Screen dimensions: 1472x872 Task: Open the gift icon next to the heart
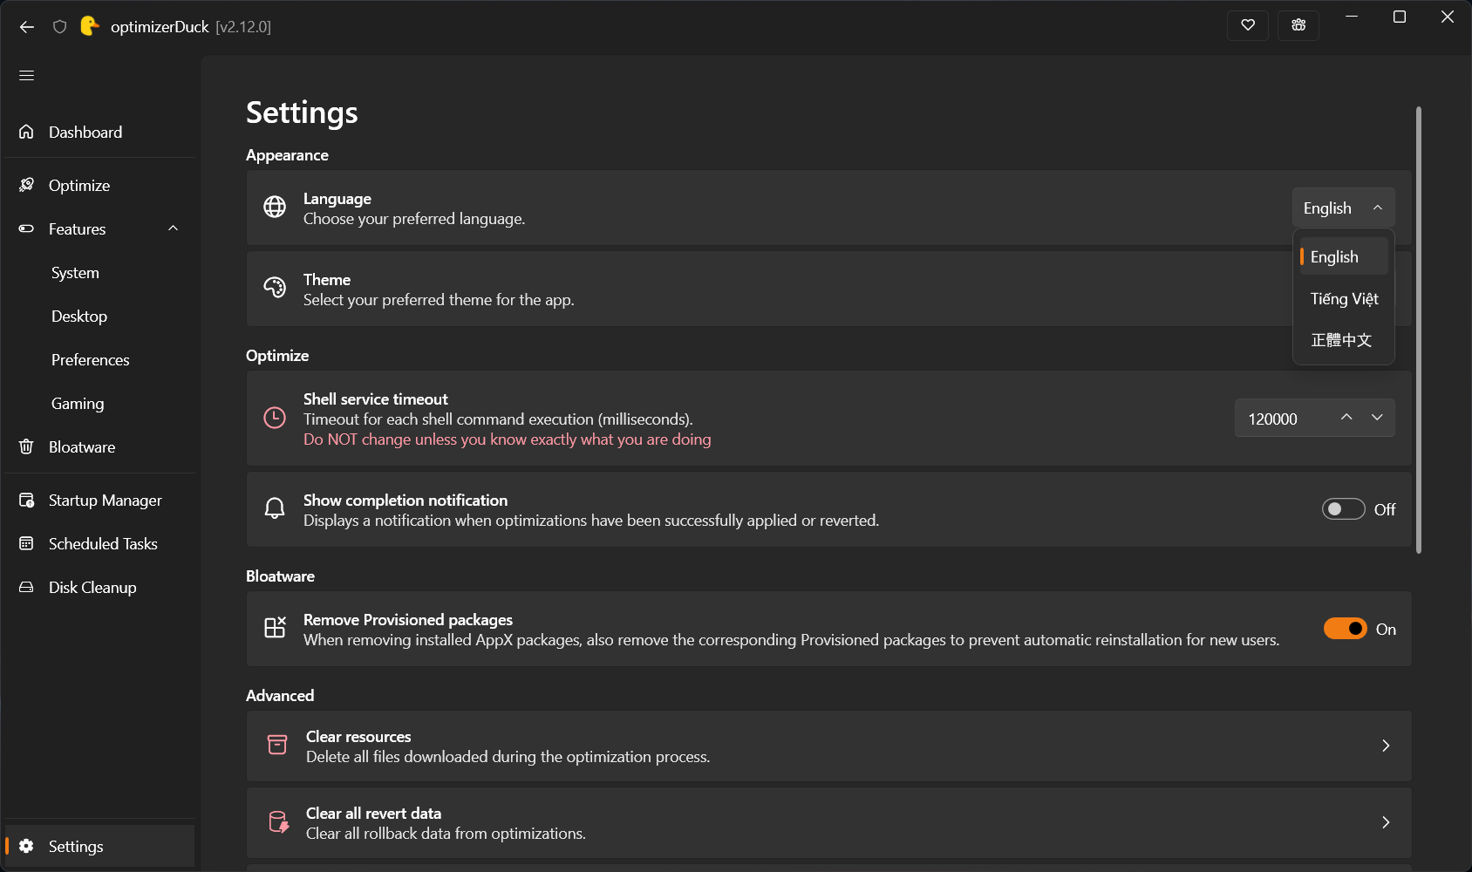click(x=1298, y=25)
